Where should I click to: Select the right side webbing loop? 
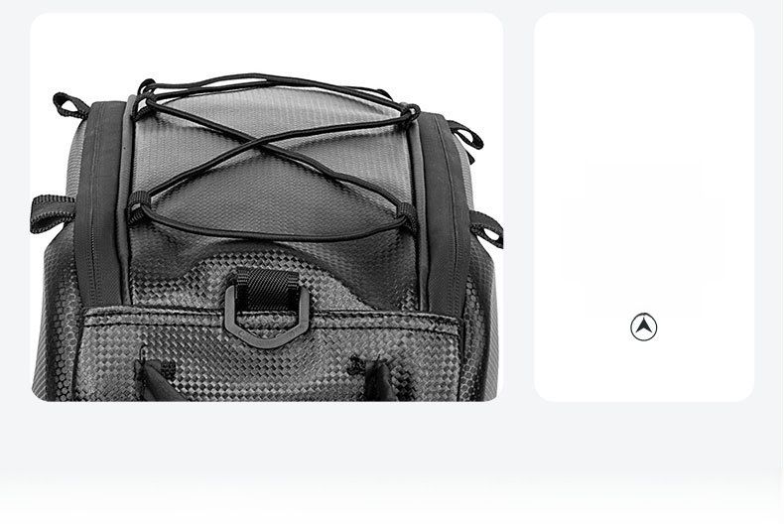pos(486,229)
